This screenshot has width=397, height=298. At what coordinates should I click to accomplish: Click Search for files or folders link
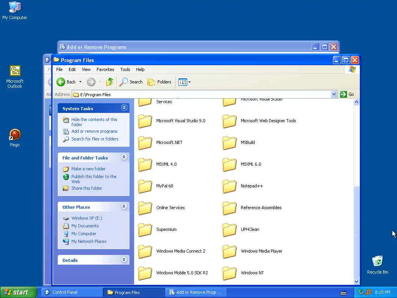[95, 139]
